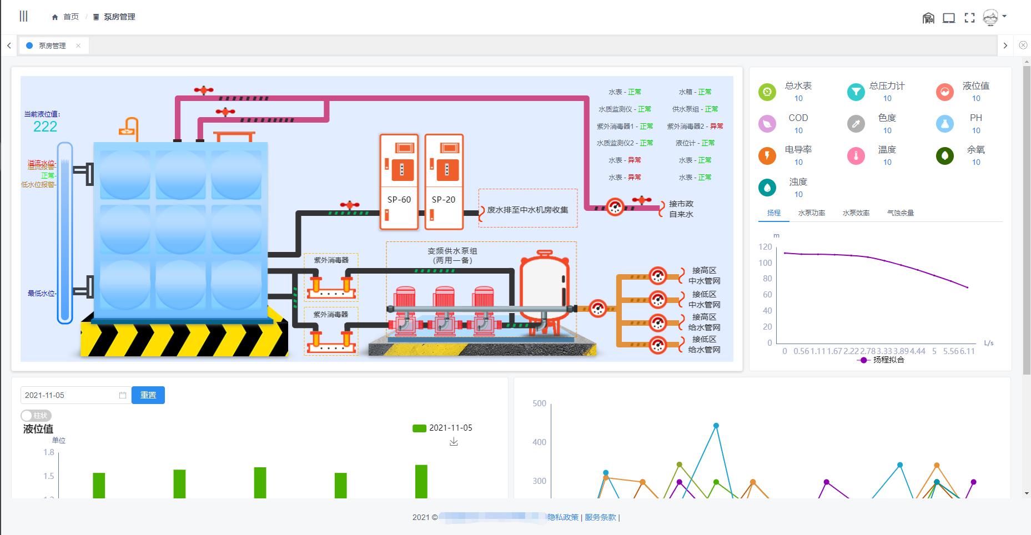Open the user avatar dropdown menu

pyautogui.click(x=994, y=17)
